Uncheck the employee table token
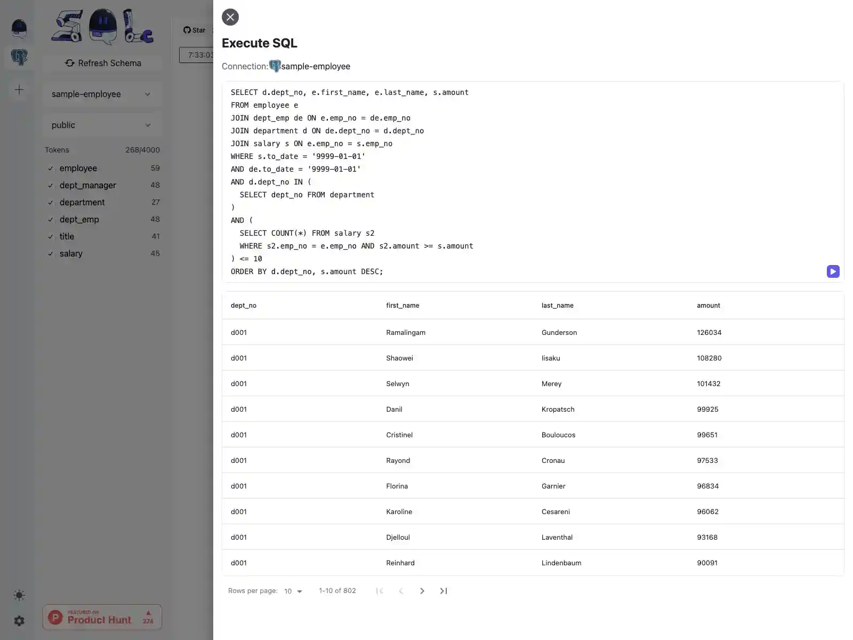This screenshot has width=853, height=640. click(x=51, y=168)
